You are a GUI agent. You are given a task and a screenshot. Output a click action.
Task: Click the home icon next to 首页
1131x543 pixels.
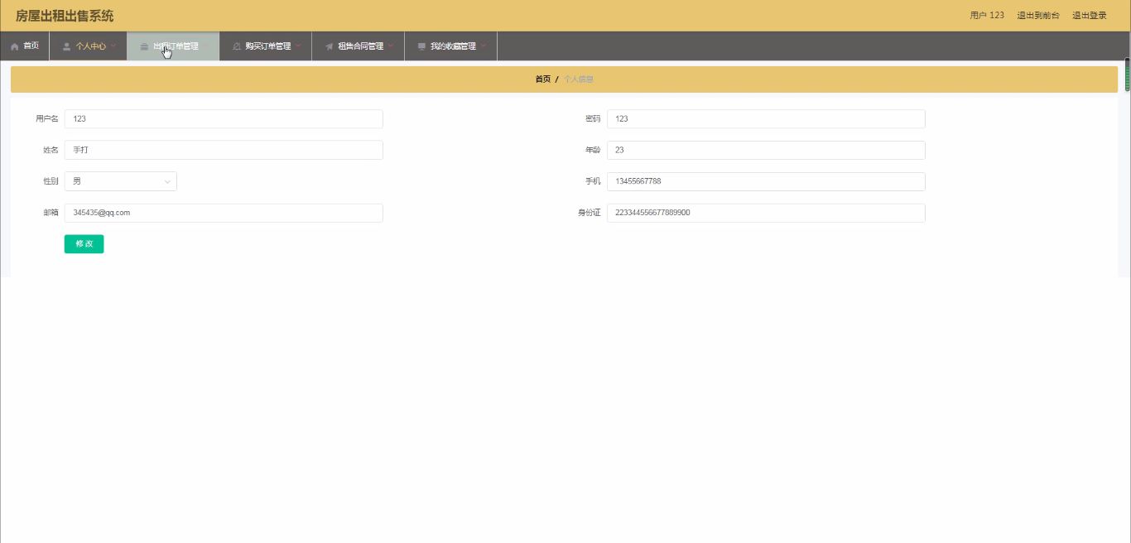click(x=15, y=46)
